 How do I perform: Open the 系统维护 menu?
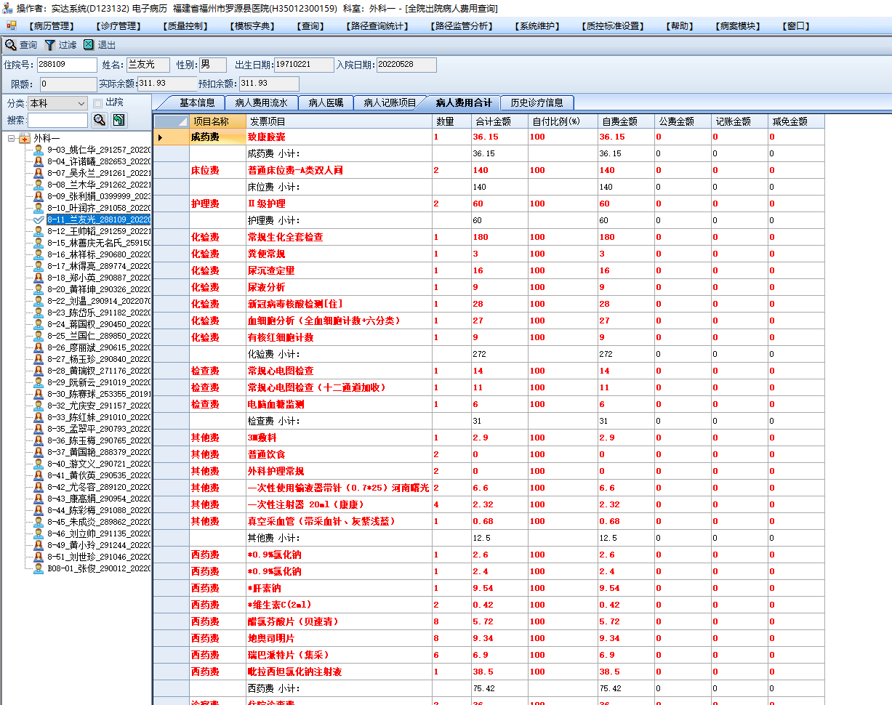(539, 26)
